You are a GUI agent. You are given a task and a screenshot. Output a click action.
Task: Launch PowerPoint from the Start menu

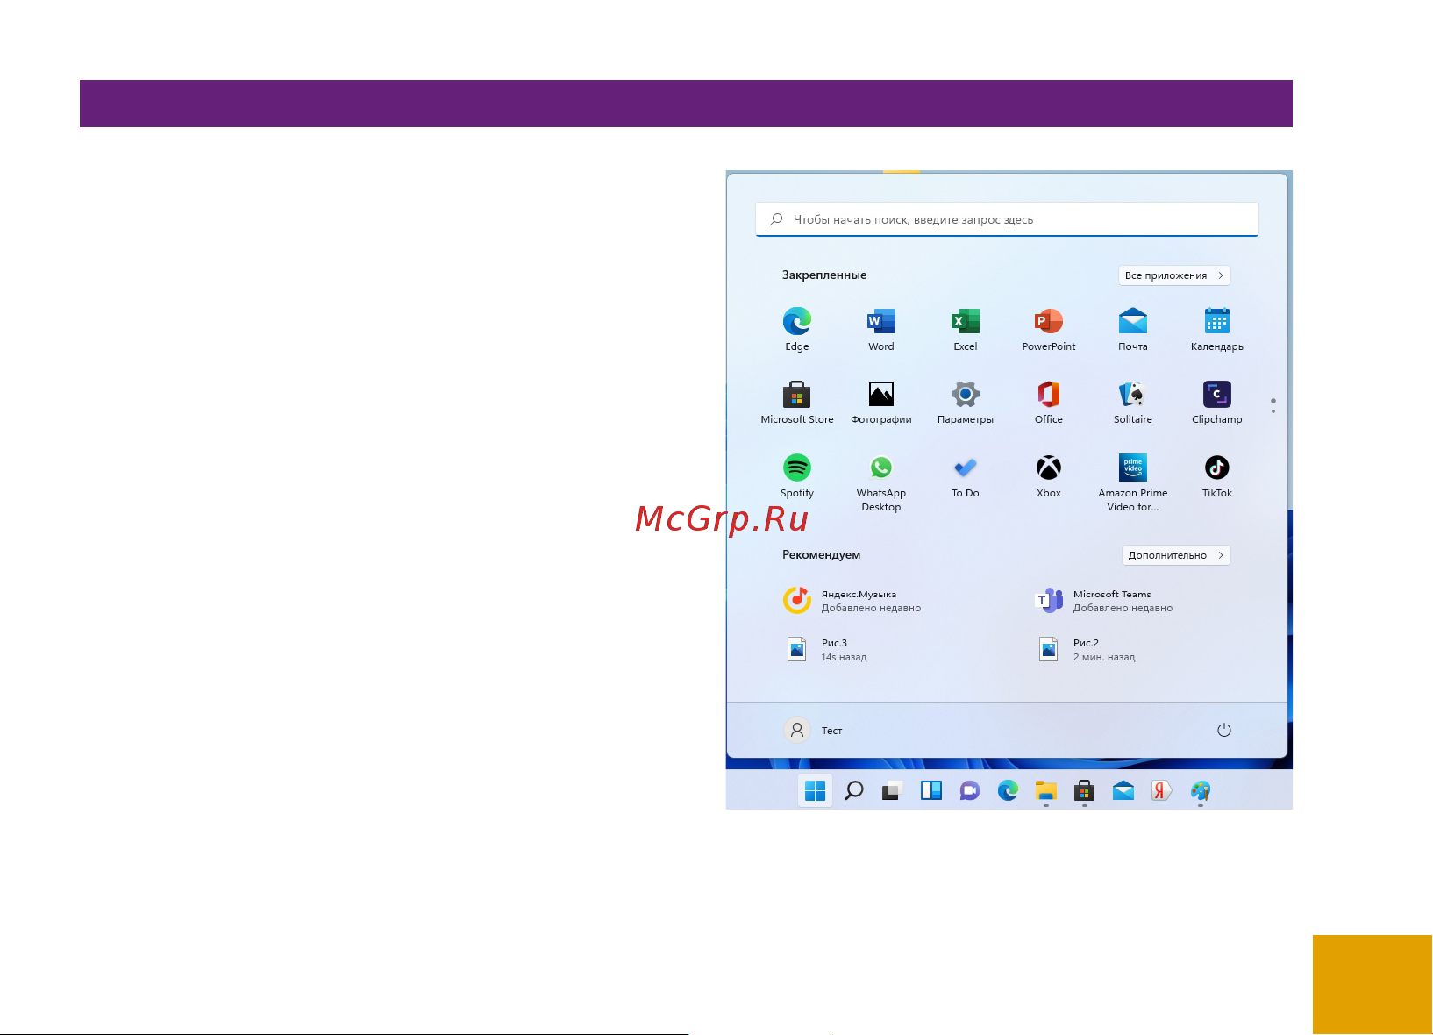1049,330
